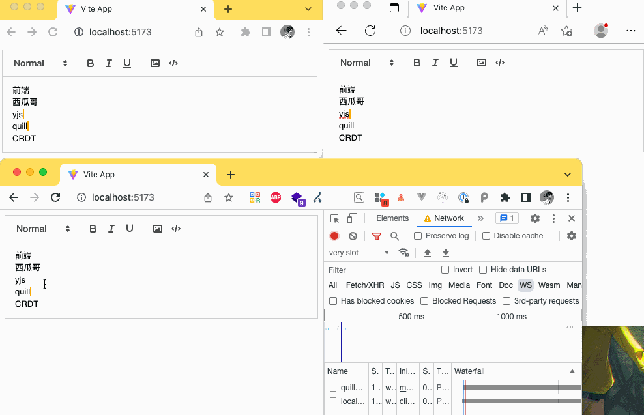
Task: Click the insert image icon
Action: [x=156, y=229]
